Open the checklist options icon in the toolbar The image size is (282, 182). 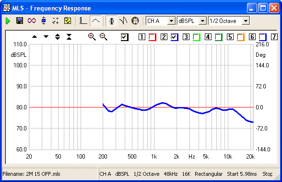[68, 21]
